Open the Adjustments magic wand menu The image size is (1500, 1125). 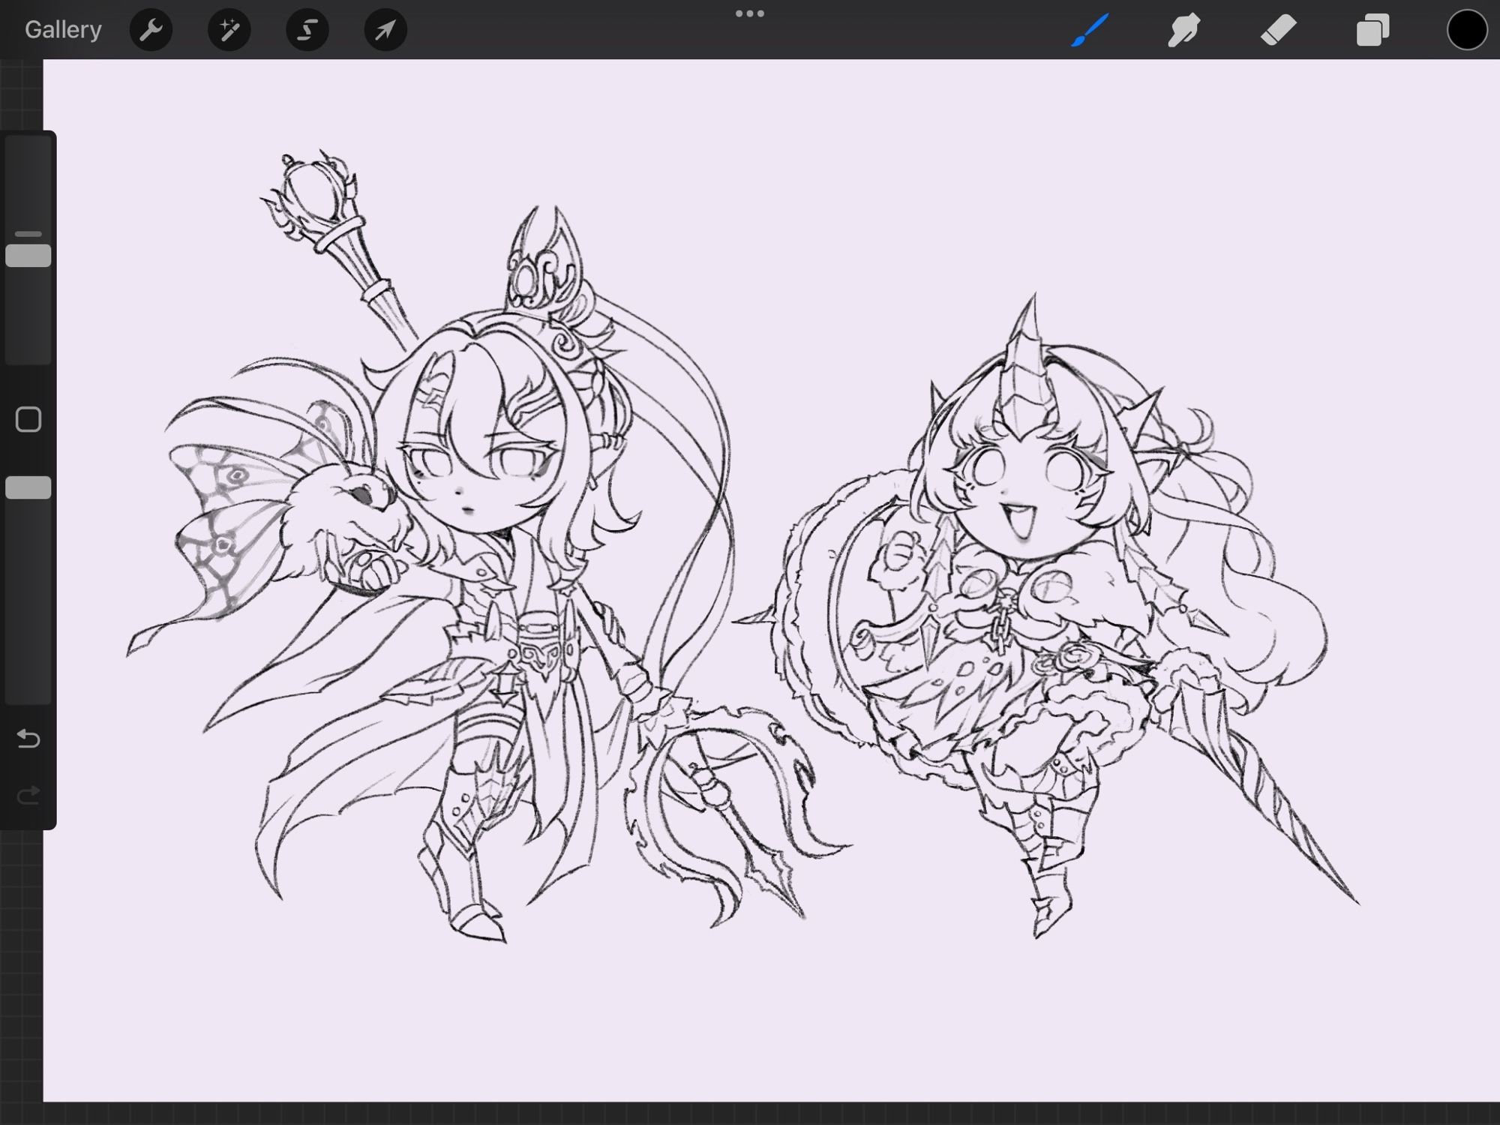[x=229, y=30]
